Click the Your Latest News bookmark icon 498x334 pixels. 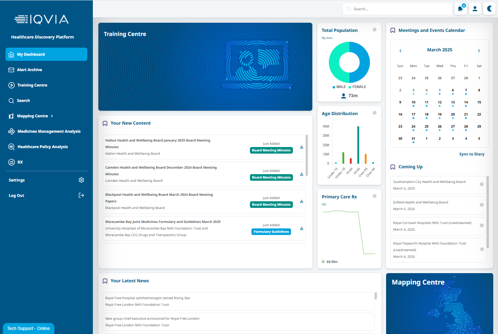coord(105,281)
